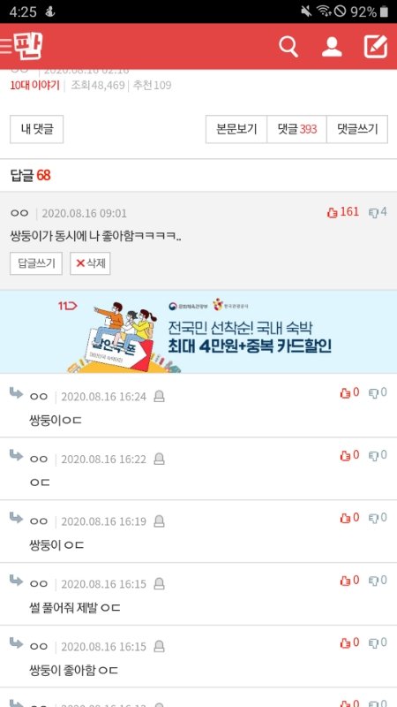Viewport: 397px width, 707px height.
Task: Report the 16:24 reply via siren icon
Action: pyautogui.click(x=159, y=396)
